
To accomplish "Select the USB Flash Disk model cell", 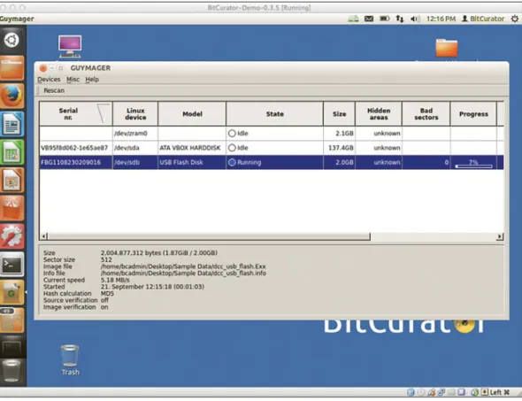I will pos(192,163).
